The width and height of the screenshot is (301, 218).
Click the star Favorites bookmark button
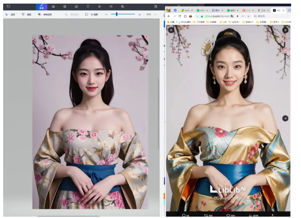(171, 22)
